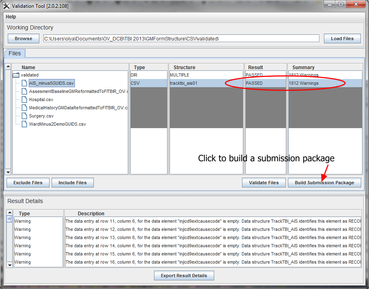Viewport: 369px width, 289px height.
Task: Click Result Details scroll up arrow
Action: [x=9, y=212]
